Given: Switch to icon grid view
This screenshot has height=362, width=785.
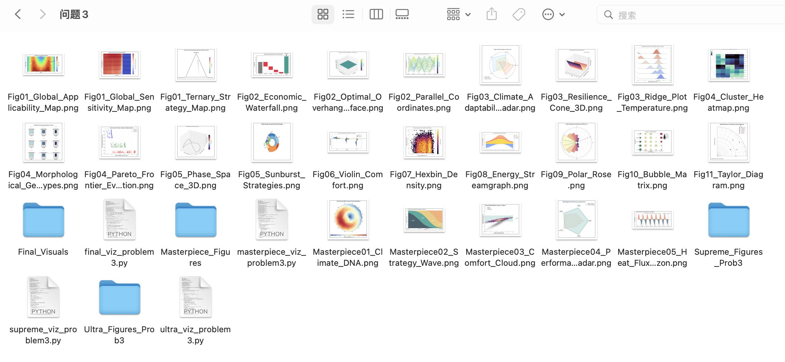Looking at the screenshot, I should click(323, 15).
